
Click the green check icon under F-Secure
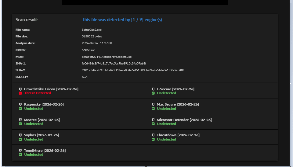(153, 93)
